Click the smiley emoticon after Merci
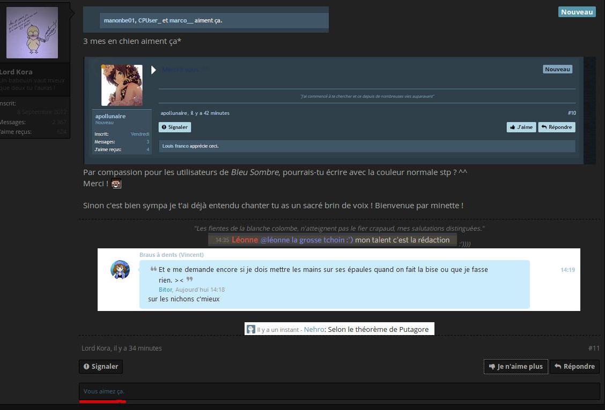605x410 pixels. (116, 184)
